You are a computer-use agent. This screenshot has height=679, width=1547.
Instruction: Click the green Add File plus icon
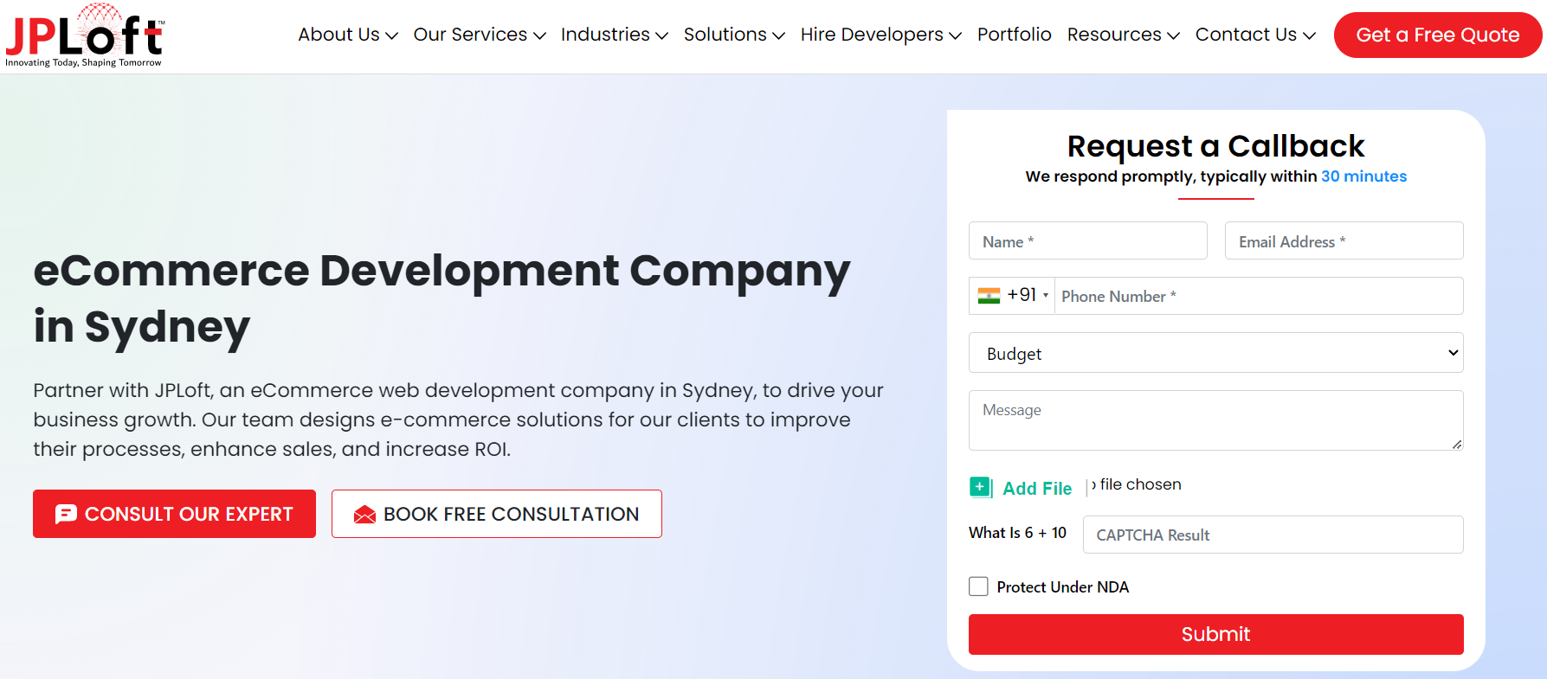coord(981,488)
